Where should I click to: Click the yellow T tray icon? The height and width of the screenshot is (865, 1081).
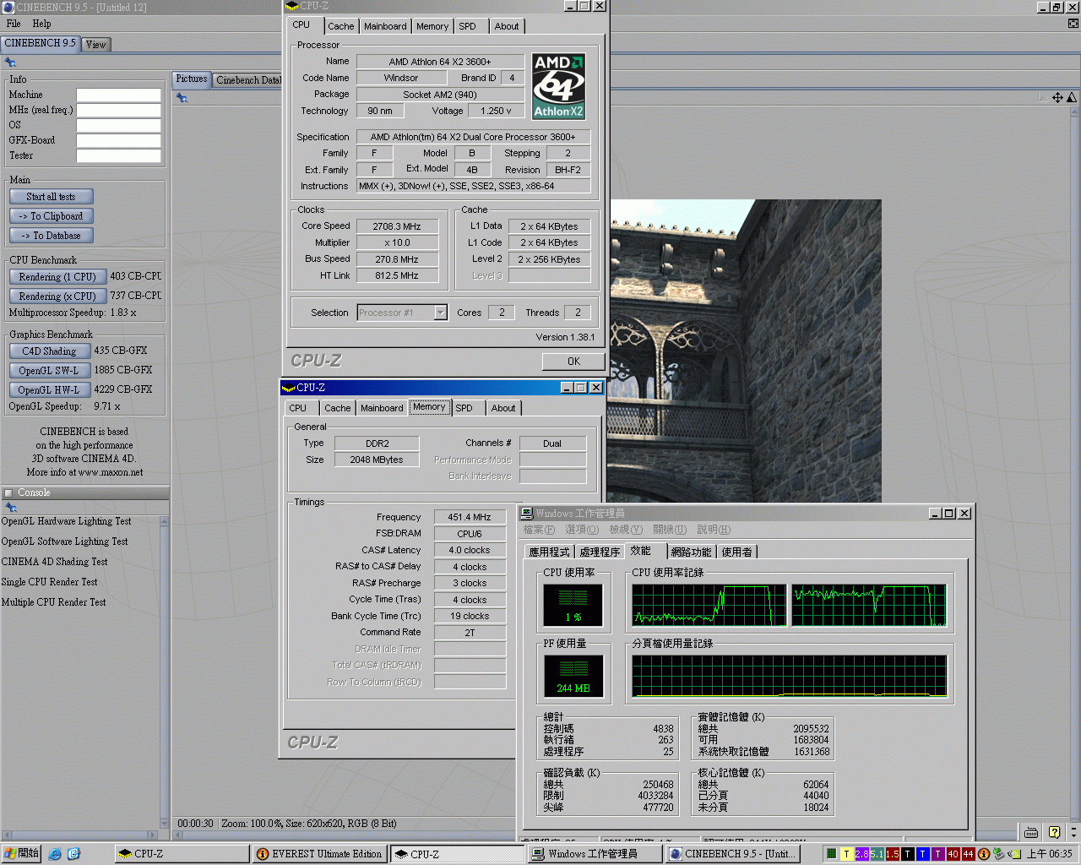(846, 854)
